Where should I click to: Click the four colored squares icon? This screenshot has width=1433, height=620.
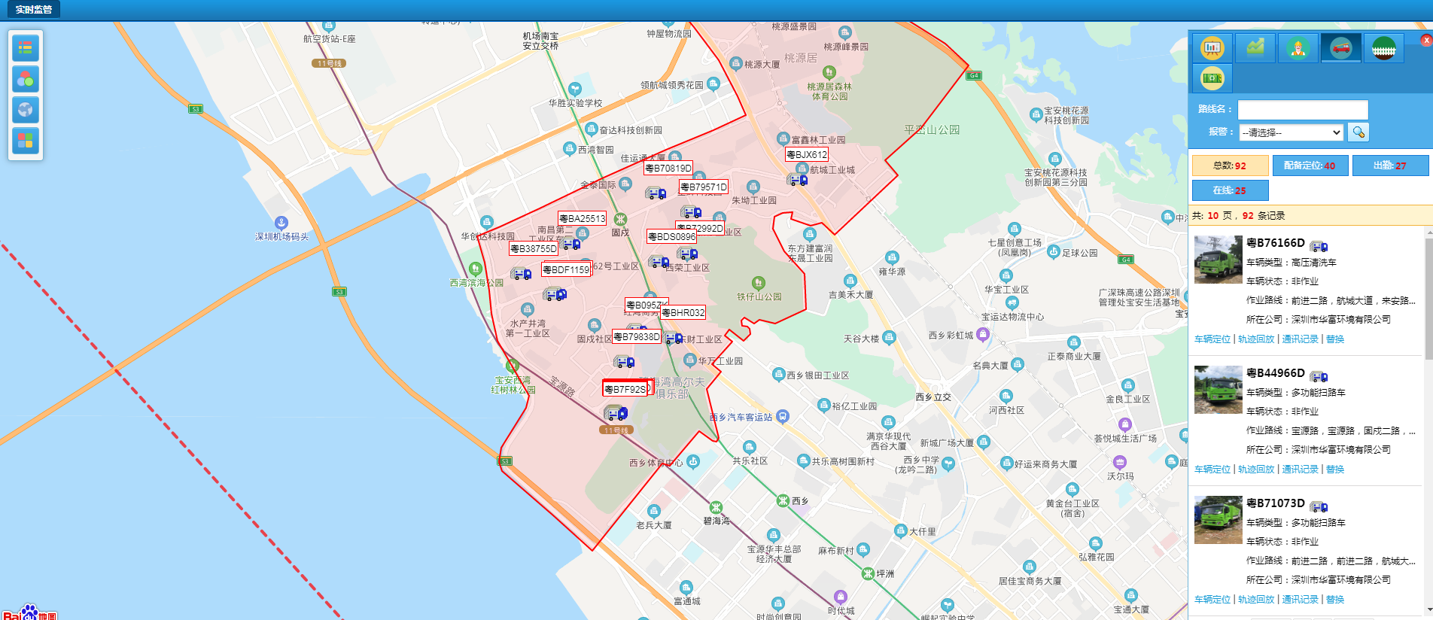point(26,141)
